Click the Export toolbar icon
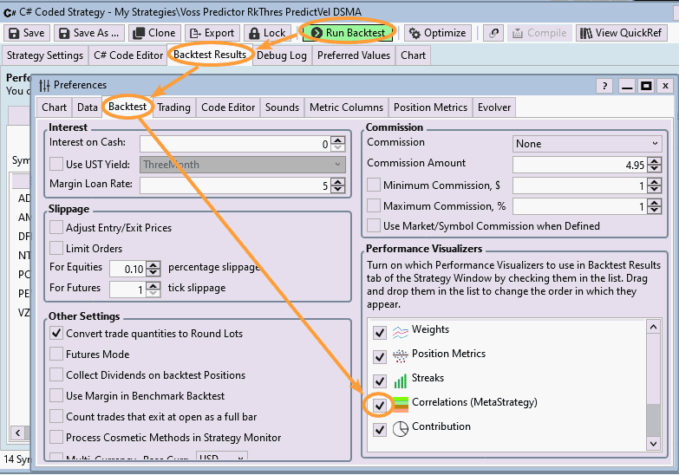Image resolution: width=679 pixels, height=475 pixels. [x=211, y=33]
